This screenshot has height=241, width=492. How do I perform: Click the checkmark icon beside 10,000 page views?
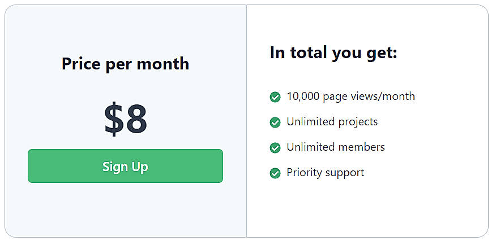click(275, 97)
